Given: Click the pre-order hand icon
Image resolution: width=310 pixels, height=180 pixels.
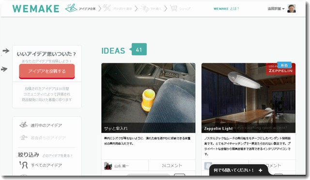Looking at the screenshot, I should 145,8.
